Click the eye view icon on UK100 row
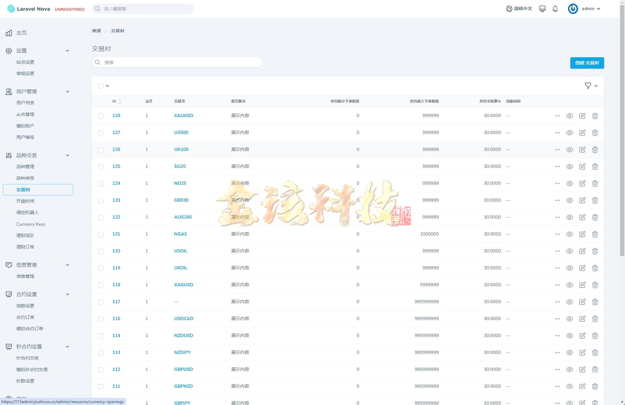 tap(570, 150)
